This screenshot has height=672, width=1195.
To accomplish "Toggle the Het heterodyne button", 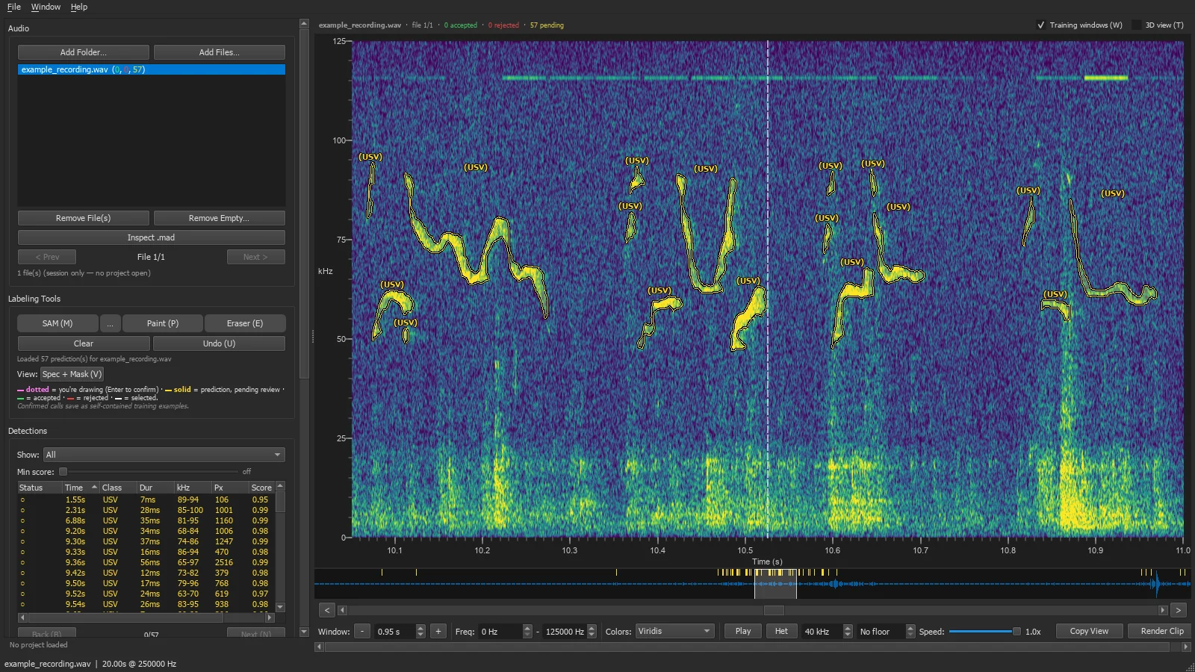I will pyautogui.click(x=781, y=632).
